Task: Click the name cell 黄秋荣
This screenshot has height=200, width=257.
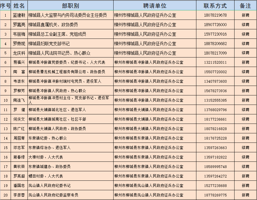Action: (19, 167)
